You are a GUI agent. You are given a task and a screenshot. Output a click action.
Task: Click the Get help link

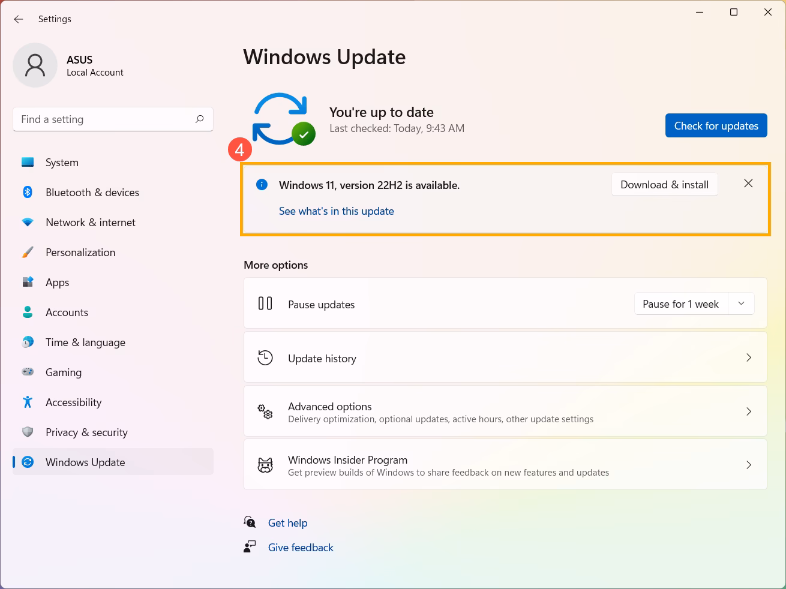(287, 522)
